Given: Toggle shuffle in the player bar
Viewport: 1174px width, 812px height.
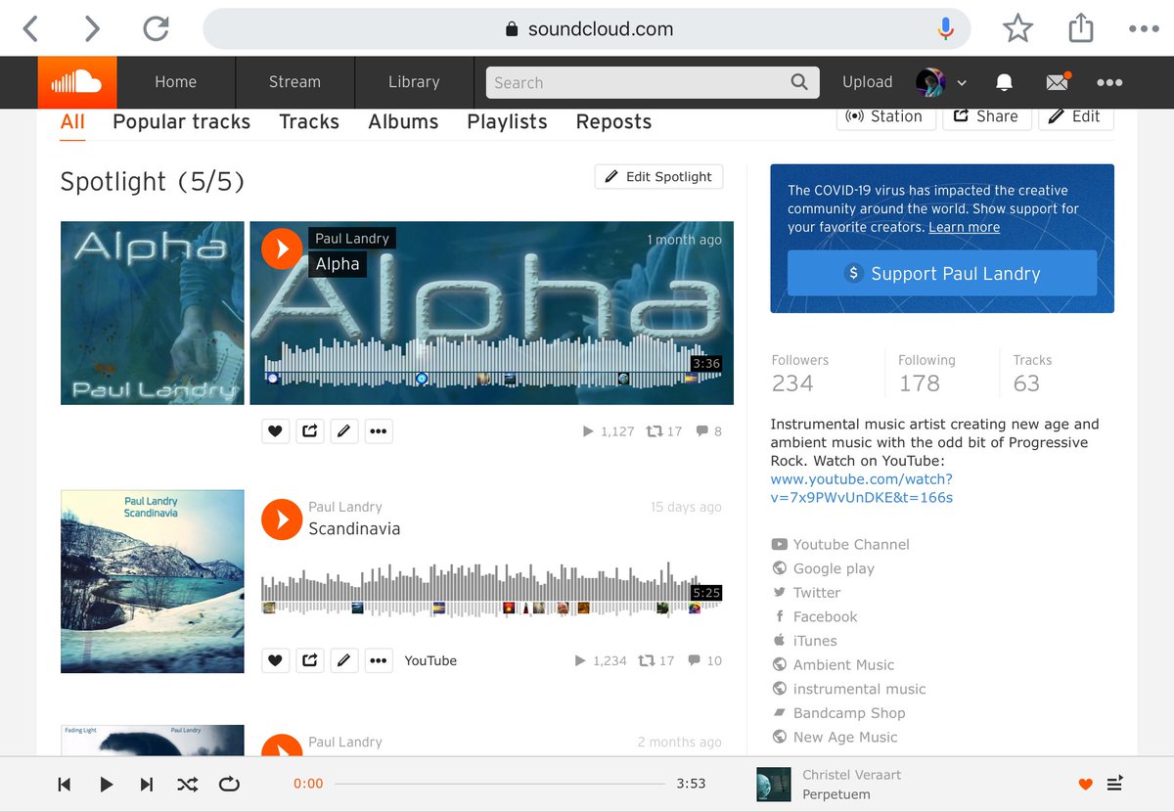Looking at the screenshot, I should tap(187, 784).
